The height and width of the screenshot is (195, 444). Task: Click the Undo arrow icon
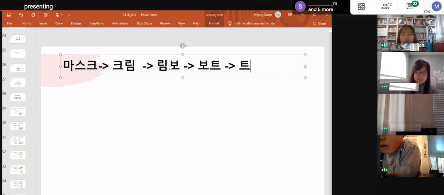coord(21,15)
